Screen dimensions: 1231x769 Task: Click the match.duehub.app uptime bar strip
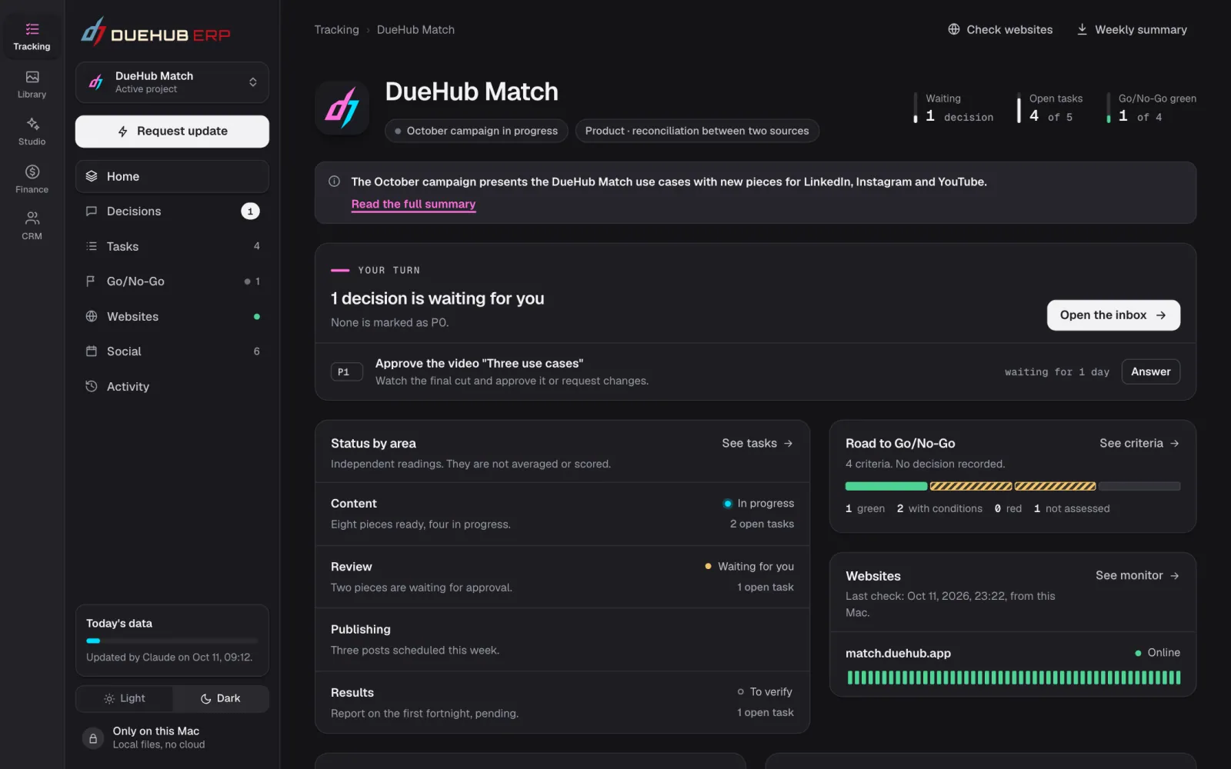click(1013, 677)
